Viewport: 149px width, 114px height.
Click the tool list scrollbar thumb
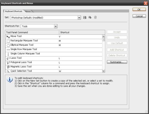pyautogui.click(x=103, y=39)
